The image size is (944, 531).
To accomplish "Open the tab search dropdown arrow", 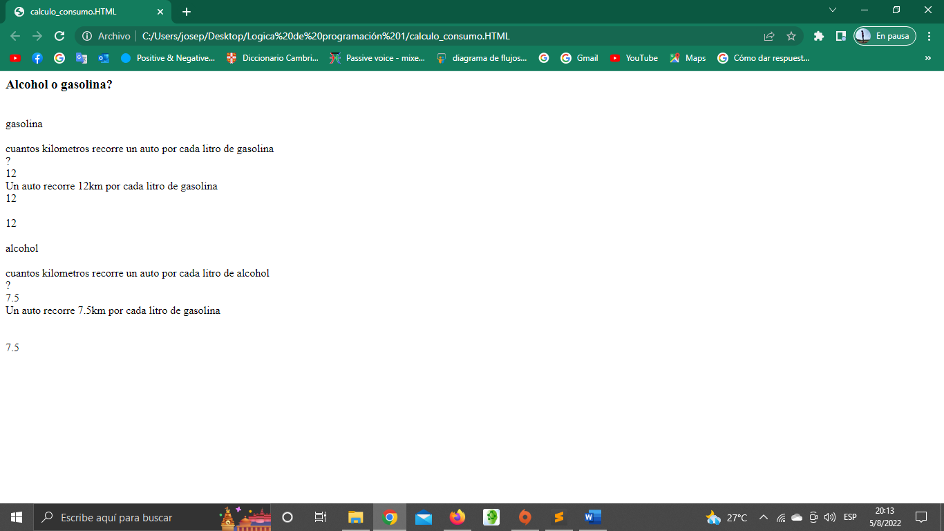I will pyautogui.click(x=833, y=10).
